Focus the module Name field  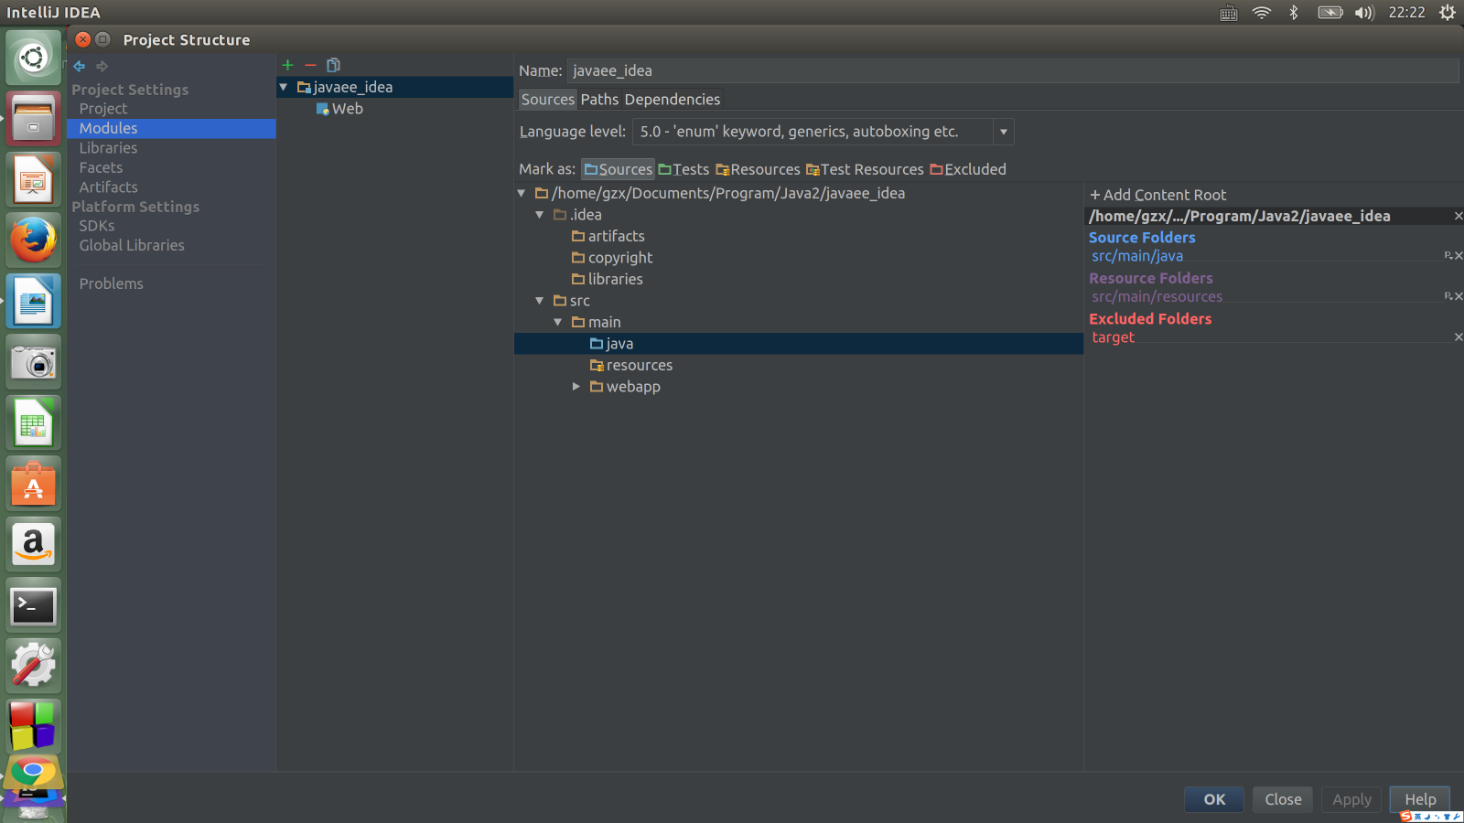(x=1012, y=71)
